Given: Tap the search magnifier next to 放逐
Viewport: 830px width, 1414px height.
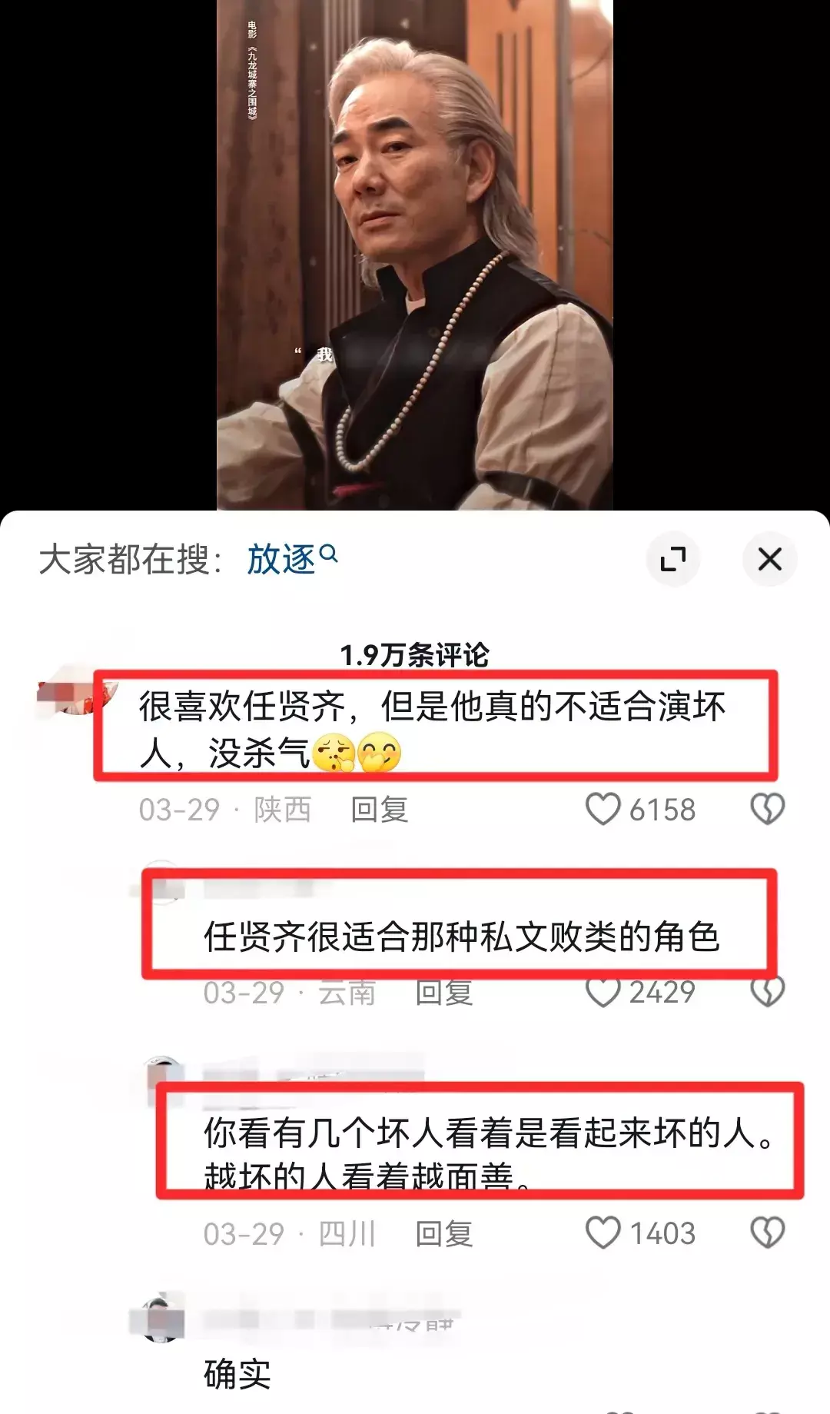Looking at the screenshot, I should [x=328, y=553].
